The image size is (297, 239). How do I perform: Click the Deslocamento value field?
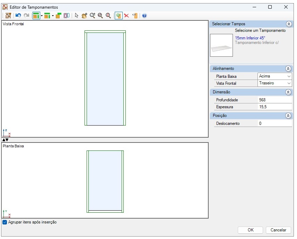(x=274, y=123)
